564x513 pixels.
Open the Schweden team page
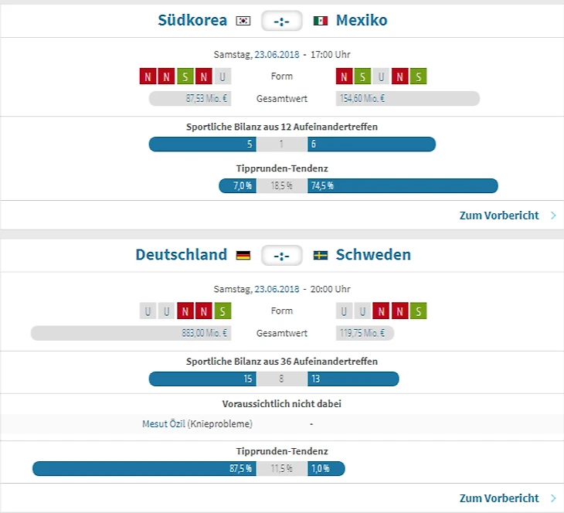click(x=373, y=255)
